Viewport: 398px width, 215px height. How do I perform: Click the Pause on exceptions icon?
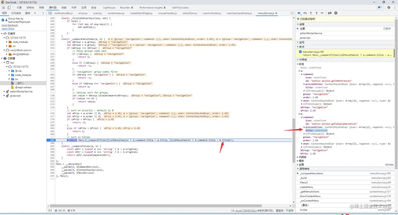pos(336,13)
